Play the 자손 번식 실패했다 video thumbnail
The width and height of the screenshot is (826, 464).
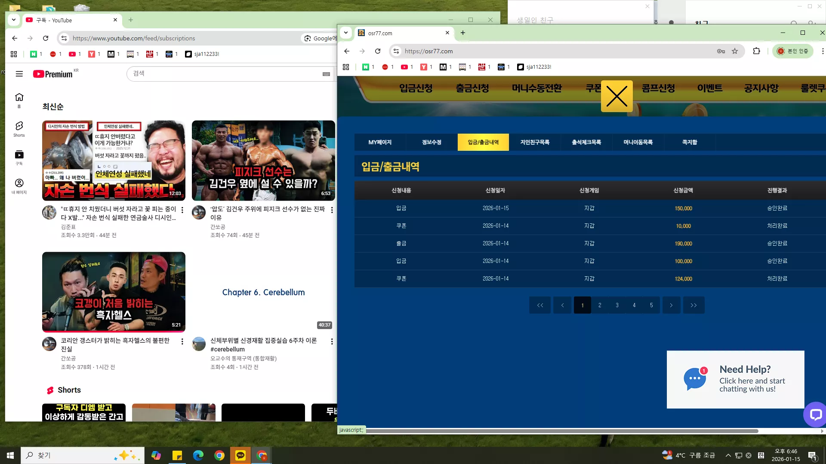click(x=114, y=160)
